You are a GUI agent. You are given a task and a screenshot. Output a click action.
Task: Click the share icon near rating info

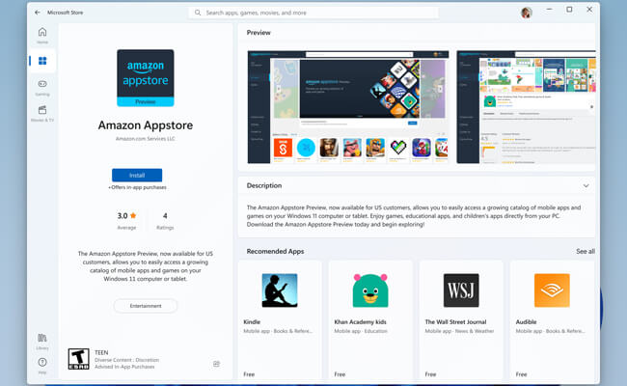(216, 364)
